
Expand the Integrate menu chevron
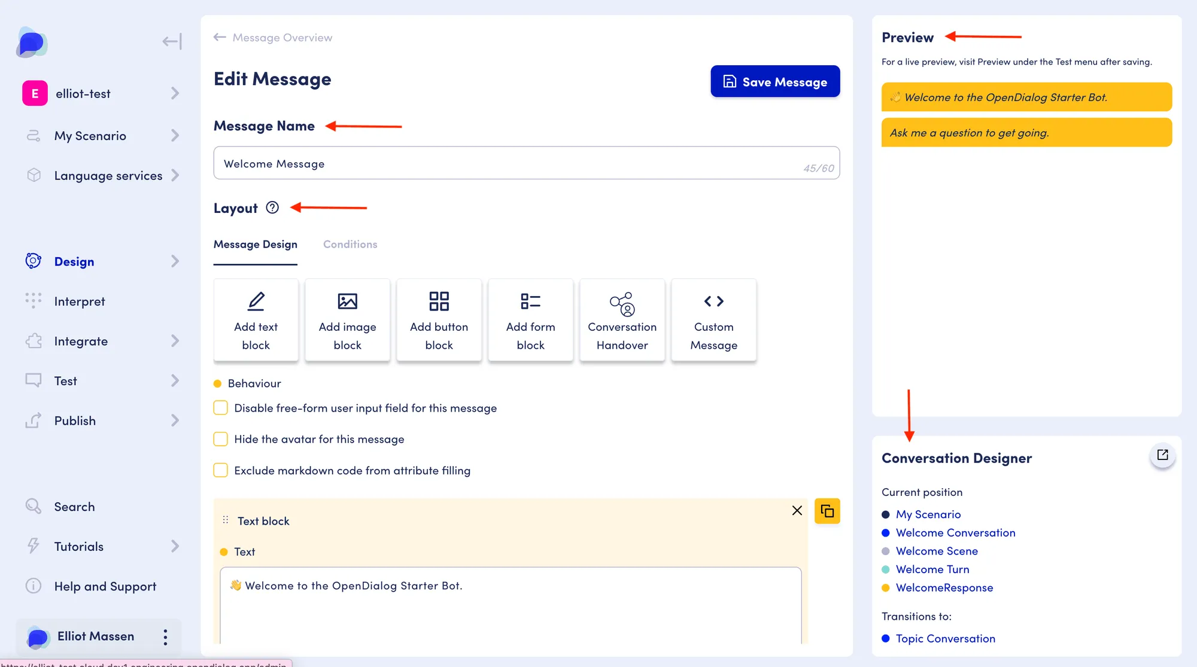[x=175, y=341]
